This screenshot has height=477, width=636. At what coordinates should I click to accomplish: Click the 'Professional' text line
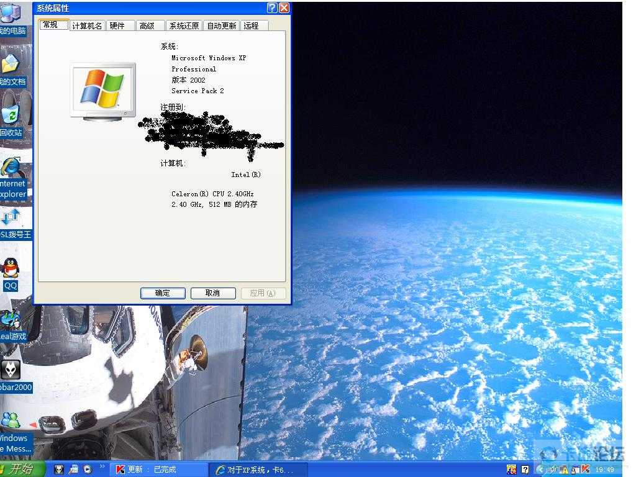point(194,69)
